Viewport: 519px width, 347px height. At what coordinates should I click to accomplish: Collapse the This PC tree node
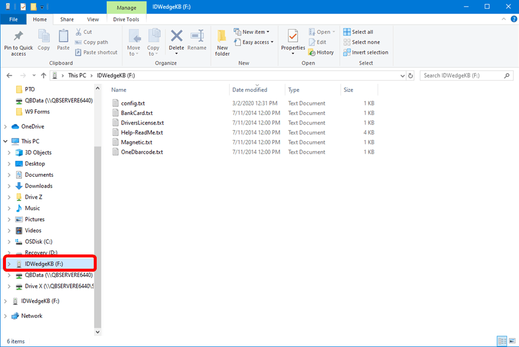click(5, 141)
